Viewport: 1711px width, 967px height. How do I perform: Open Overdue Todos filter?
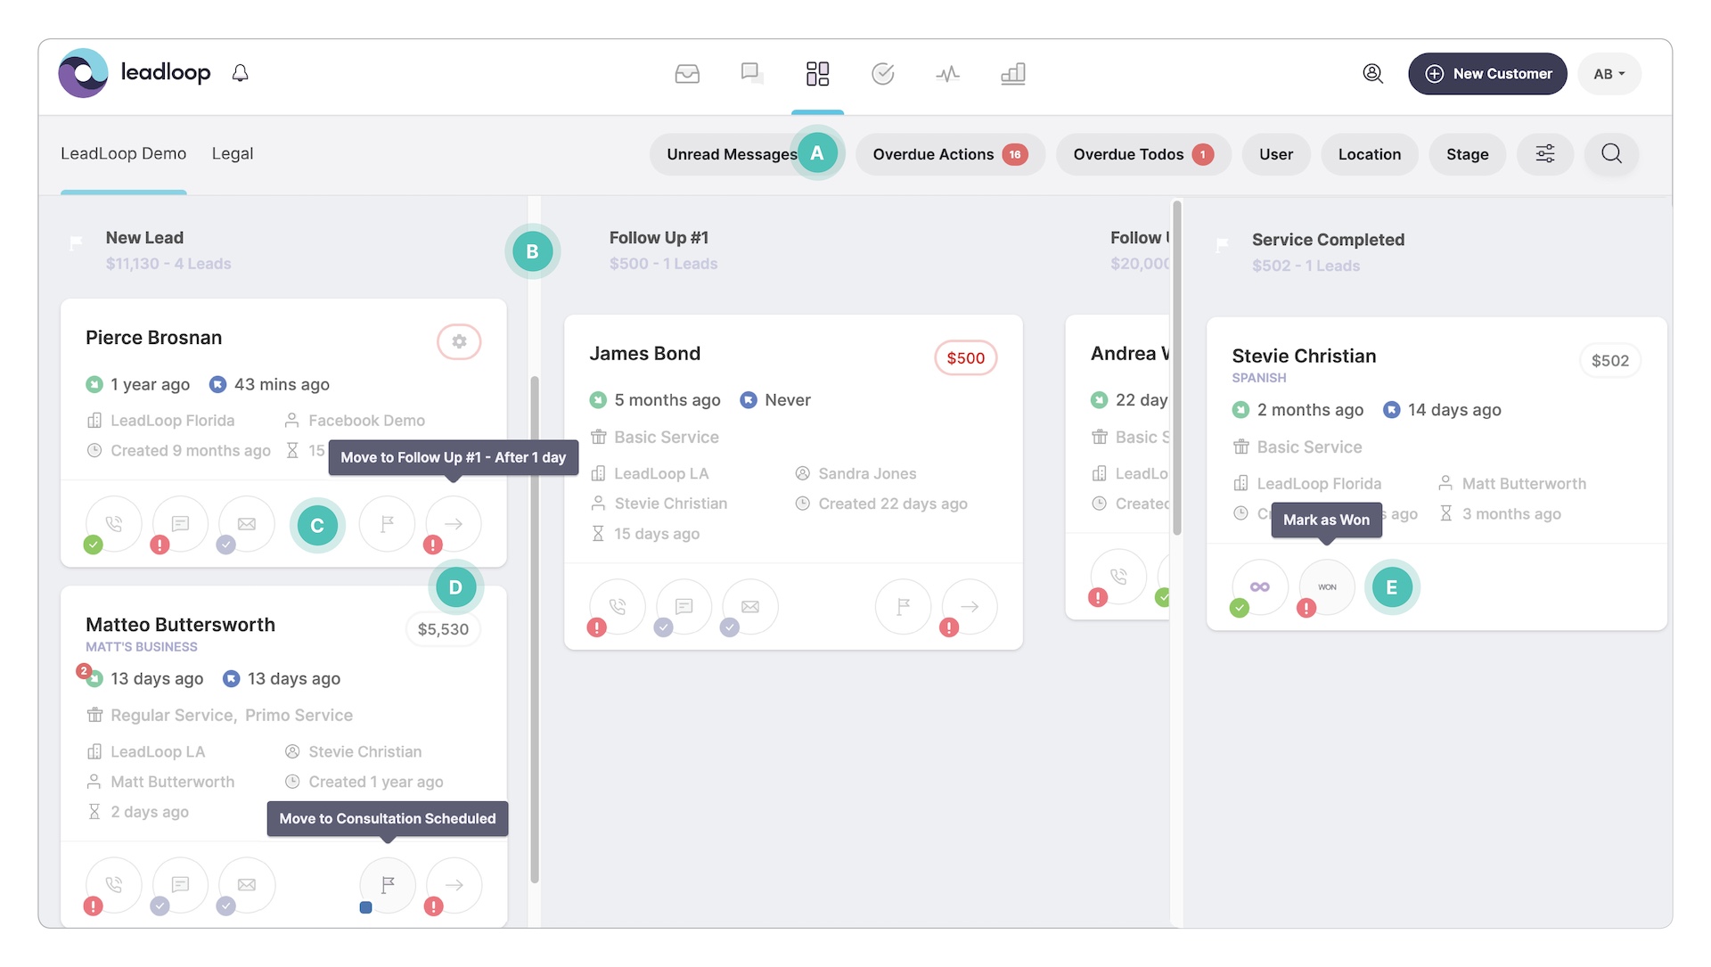coord(1142,154)
